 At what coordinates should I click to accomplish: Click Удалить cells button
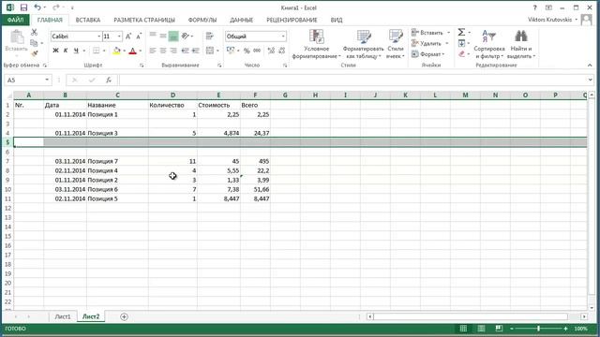pyautogui.click(x=427, y=44)
